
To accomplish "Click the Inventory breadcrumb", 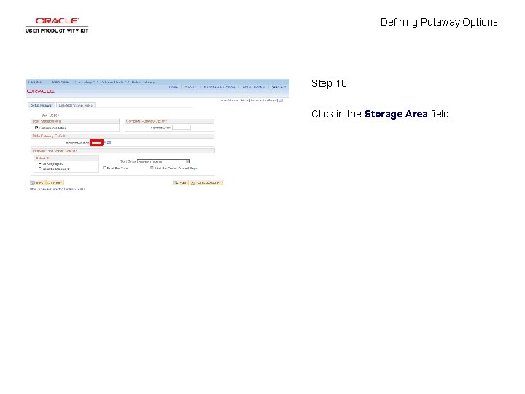I will pyautogui.click(x=85, y=82).
